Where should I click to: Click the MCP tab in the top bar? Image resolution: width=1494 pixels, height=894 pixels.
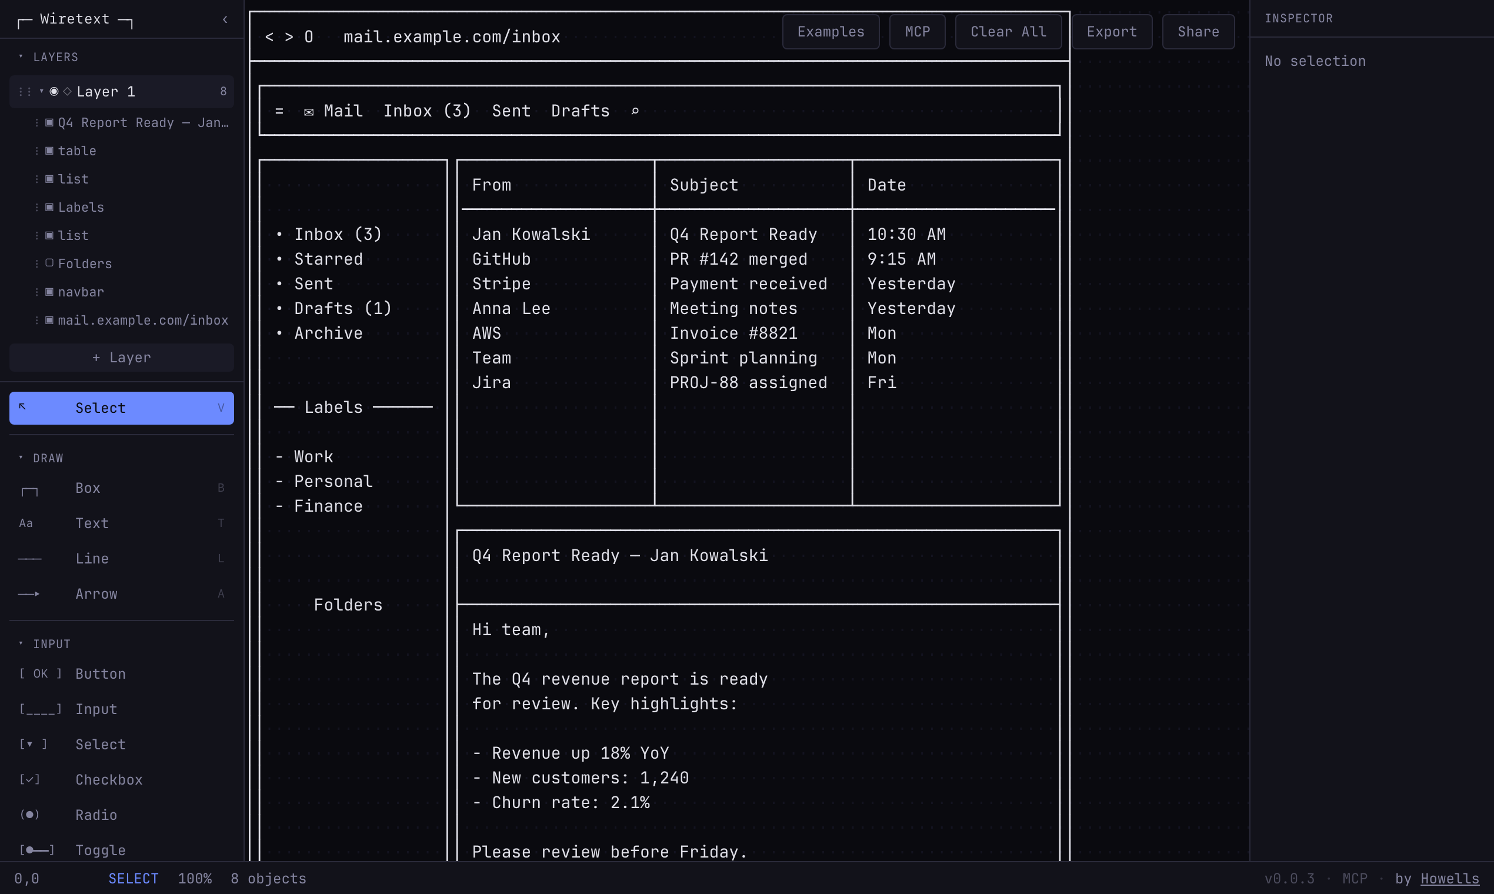(x=916, y=31)
